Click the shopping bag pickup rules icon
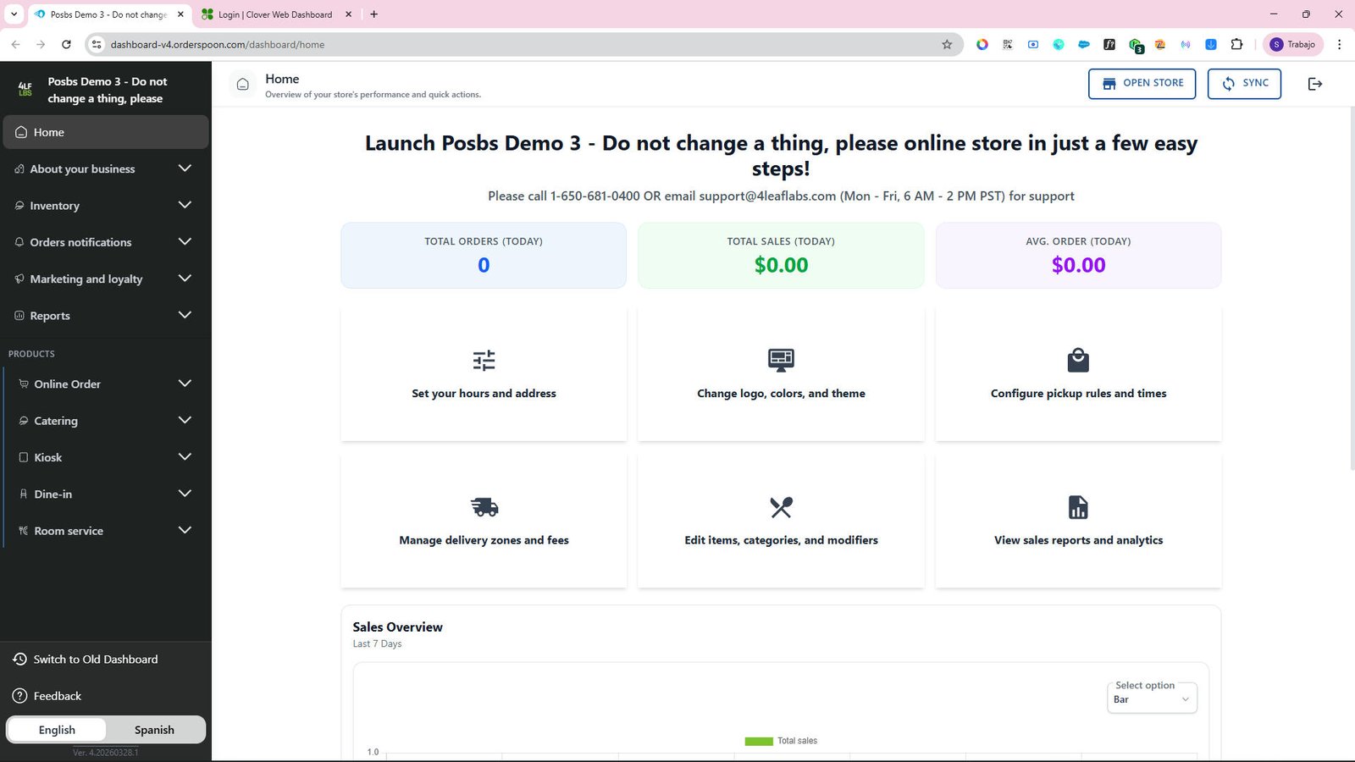The width and height of the screenshot is (1355, 762). click(1078, 361)
